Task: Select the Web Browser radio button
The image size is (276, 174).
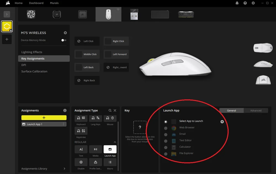Action: pyautogui.click(x=166, y=128)
